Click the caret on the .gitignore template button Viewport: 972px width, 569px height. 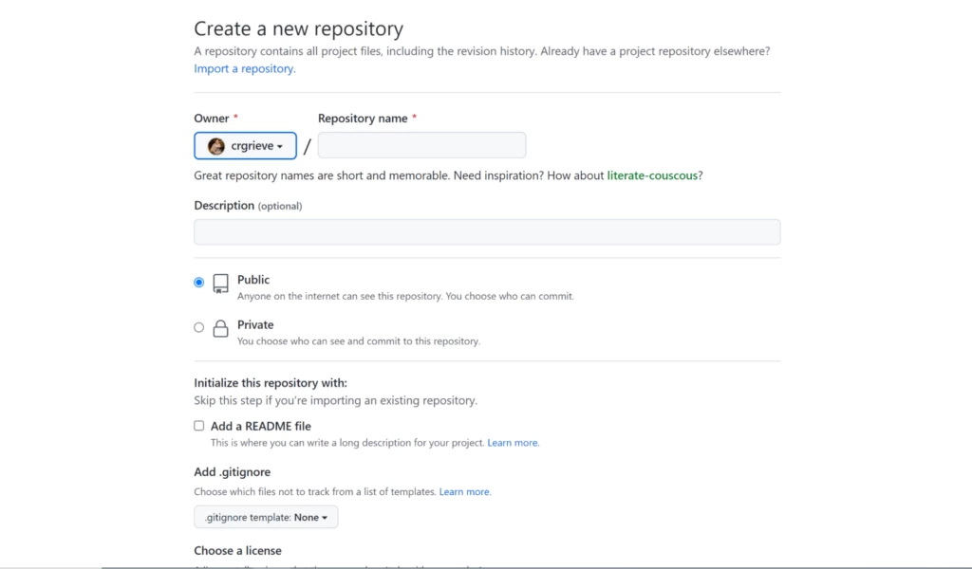[325, 517]
